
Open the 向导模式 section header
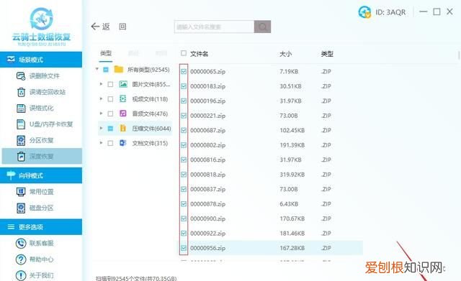point(41,175)
